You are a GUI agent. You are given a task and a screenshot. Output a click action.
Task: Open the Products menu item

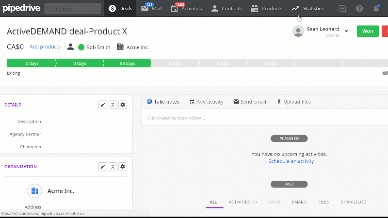pyautogui.click(x=266, y=8)
